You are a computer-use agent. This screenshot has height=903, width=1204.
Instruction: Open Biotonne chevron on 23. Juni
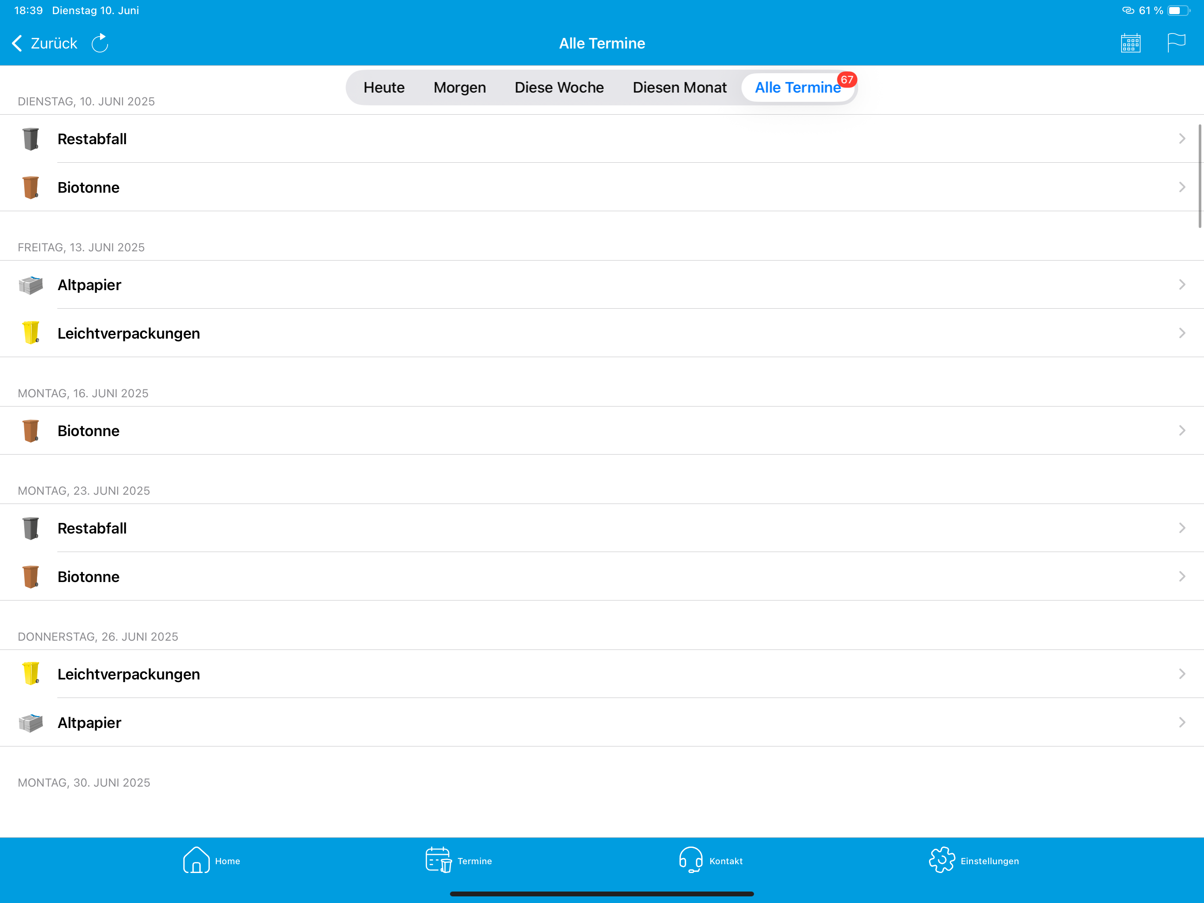tap(1182, 577)
